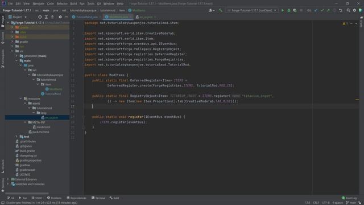Select build.gradle file in tree
Screen dimensions: 364x205
click(25, 151)
